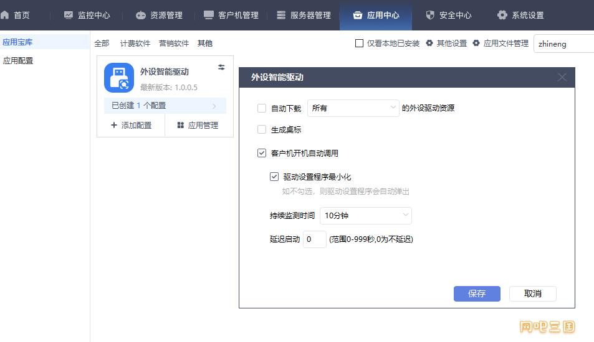594x342 pixels.
Task: Open the 所有 dropdown for driver resources
Action: 353,108
